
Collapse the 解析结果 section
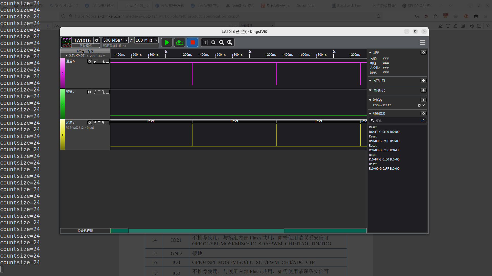click(x=370, y=113)
